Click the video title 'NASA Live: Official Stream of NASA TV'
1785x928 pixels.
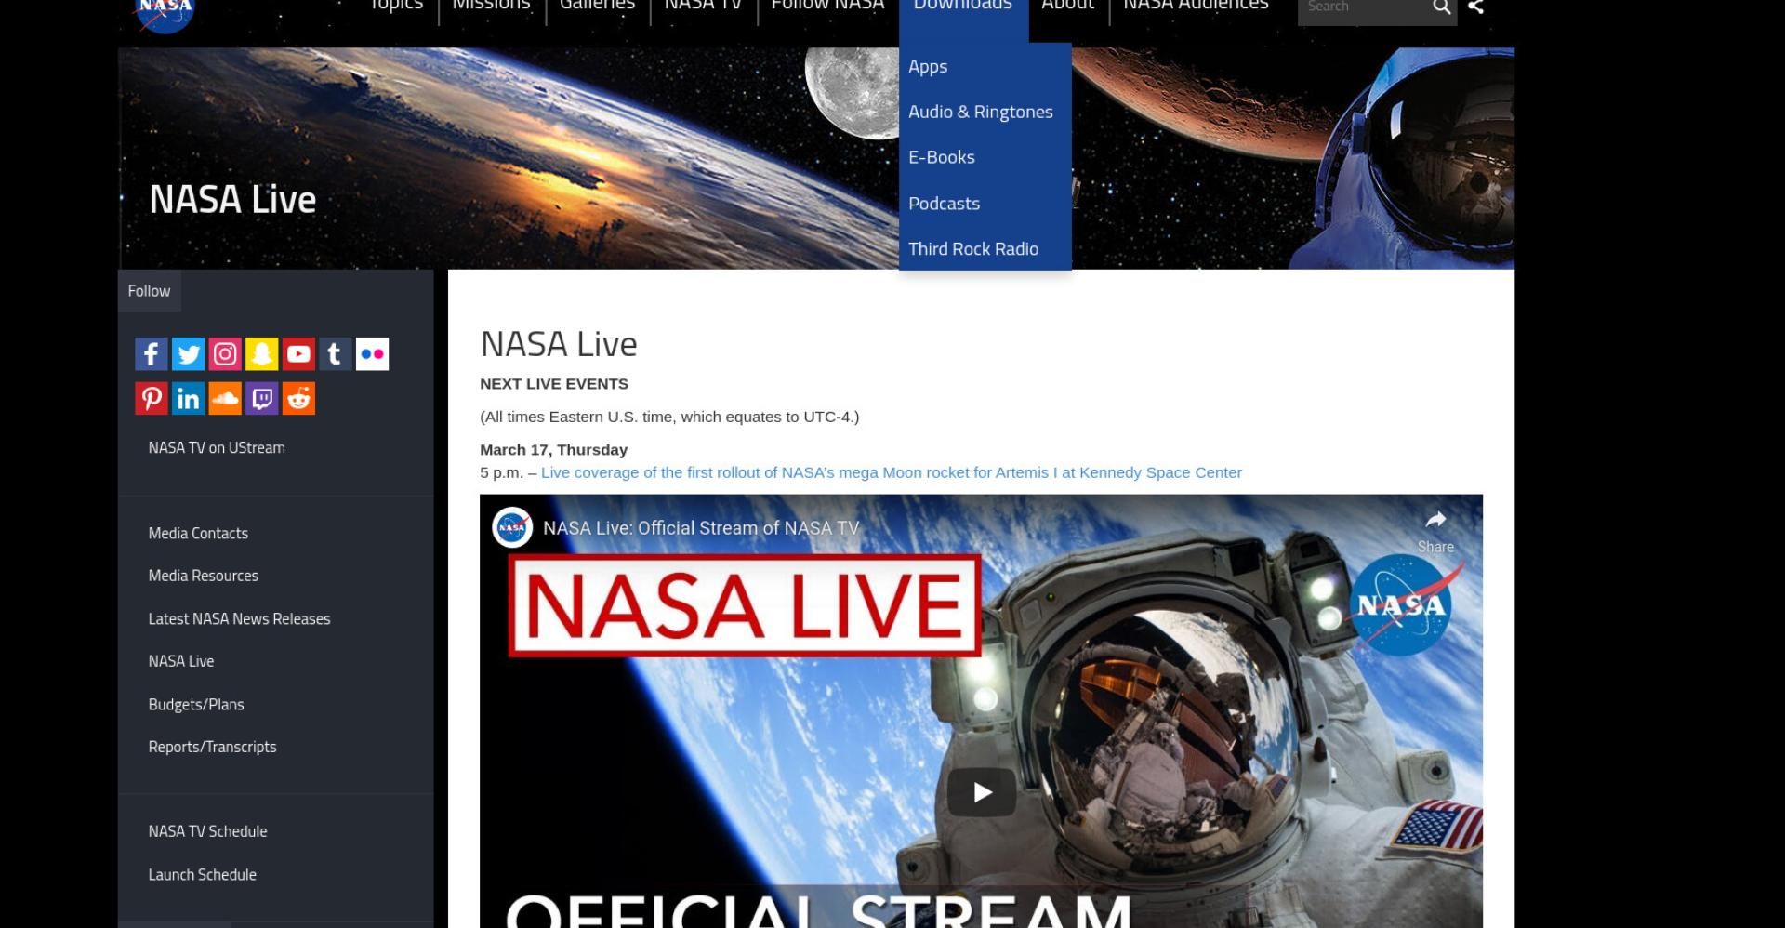click(x=701, y=527)
